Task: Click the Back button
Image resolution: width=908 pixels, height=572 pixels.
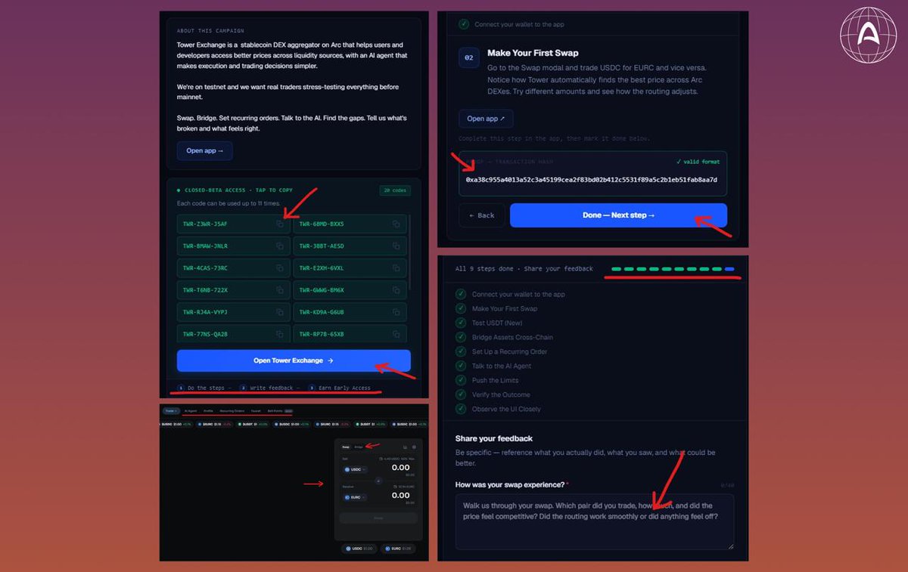Action: (481, 215)
